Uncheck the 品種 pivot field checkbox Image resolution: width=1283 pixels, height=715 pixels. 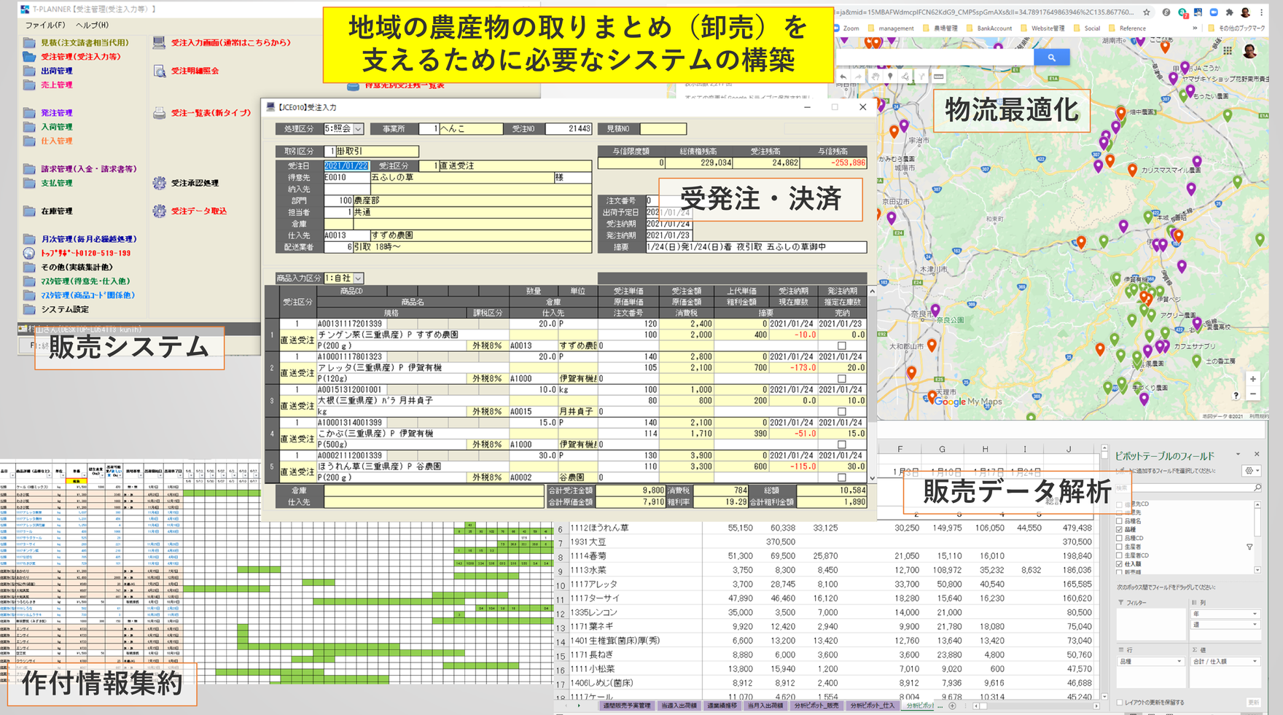[x=1120, y=530]
